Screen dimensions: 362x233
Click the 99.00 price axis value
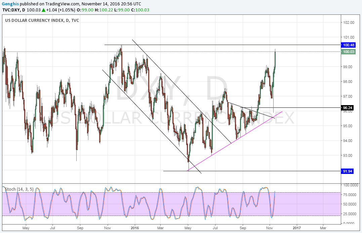[348, 67]
